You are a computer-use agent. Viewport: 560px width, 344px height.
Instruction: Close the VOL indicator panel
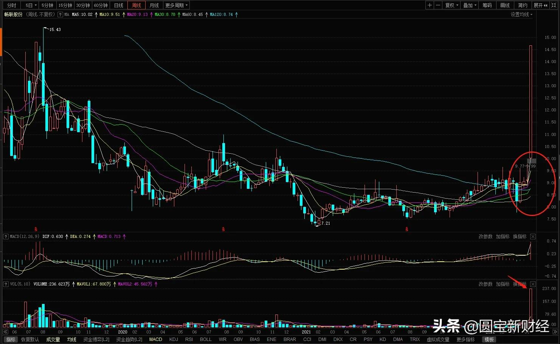pyautogui.click(x=533, y=284)
